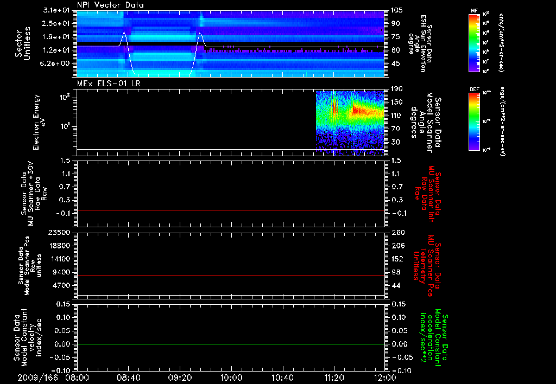Select the 'MEx ELS-01 LR' panel title
556x384 pixels.
coord(109,84)
